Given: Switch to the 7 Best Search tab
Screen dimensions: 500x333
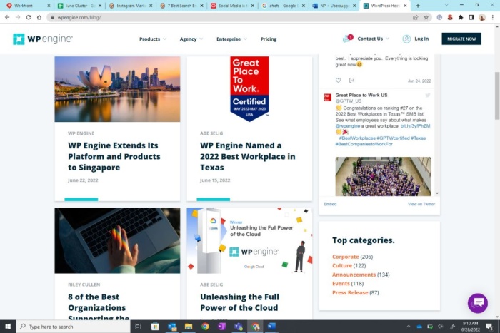Looking at the screenshot, I should click(x=181, y=6).
